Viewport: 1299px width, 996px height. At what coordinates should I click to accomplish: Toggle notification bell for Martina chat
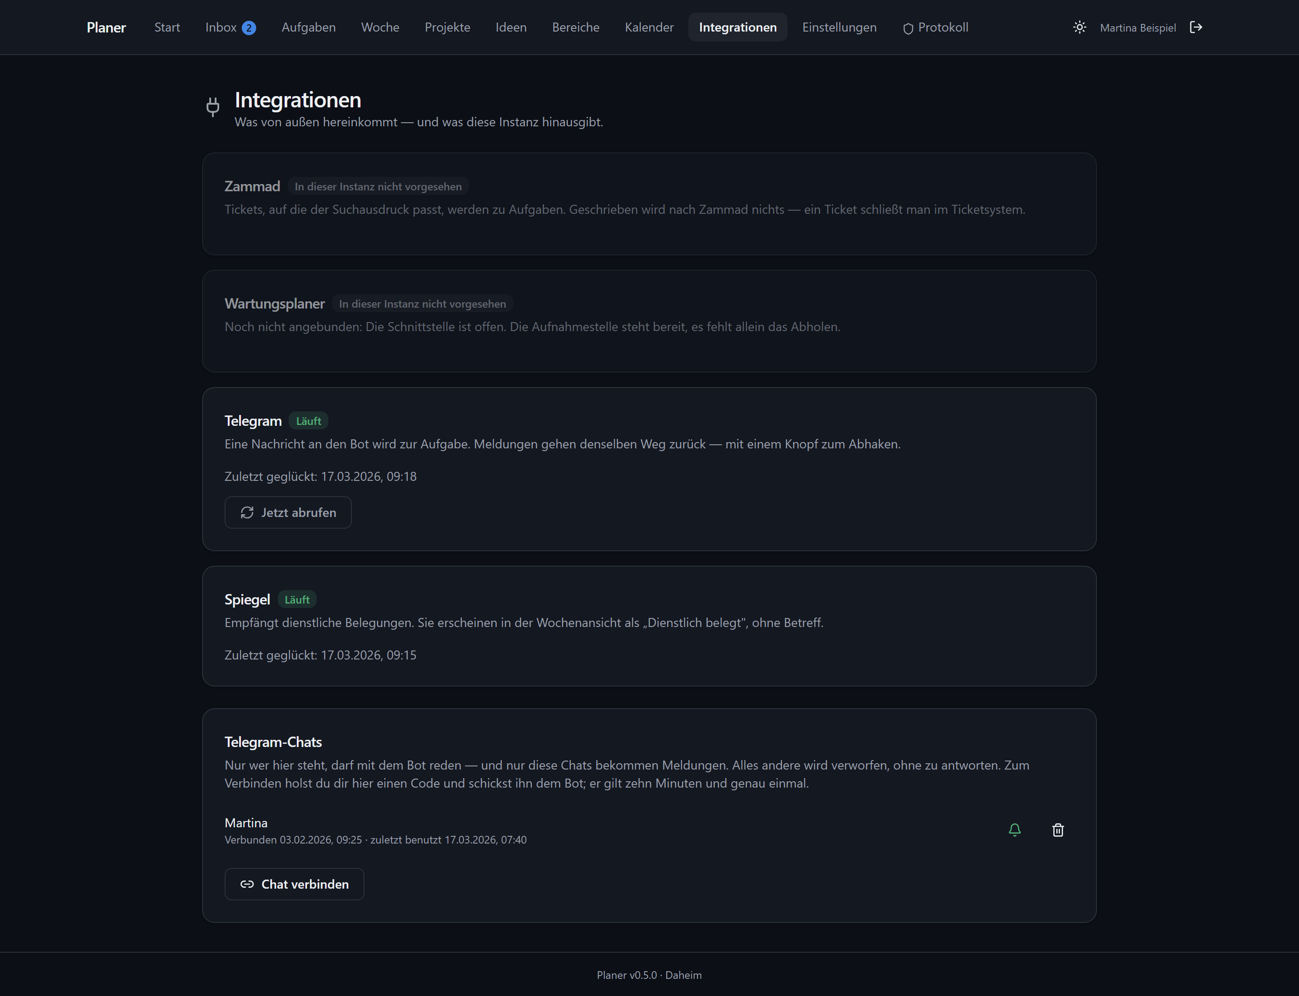pos(1014,830)
